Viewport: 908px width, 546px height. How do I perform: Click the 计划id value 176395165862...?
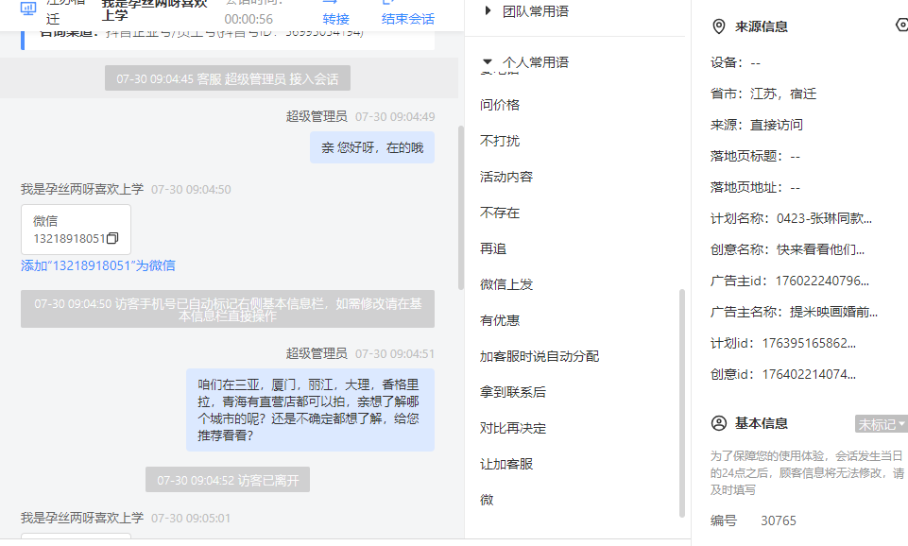pos(809,343)
